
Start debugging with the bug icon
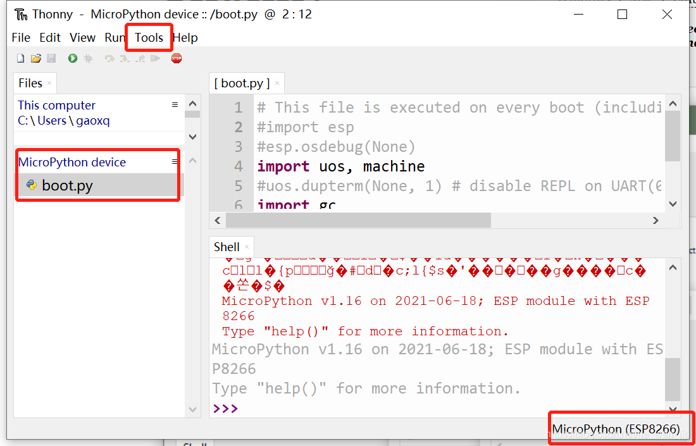89,58
